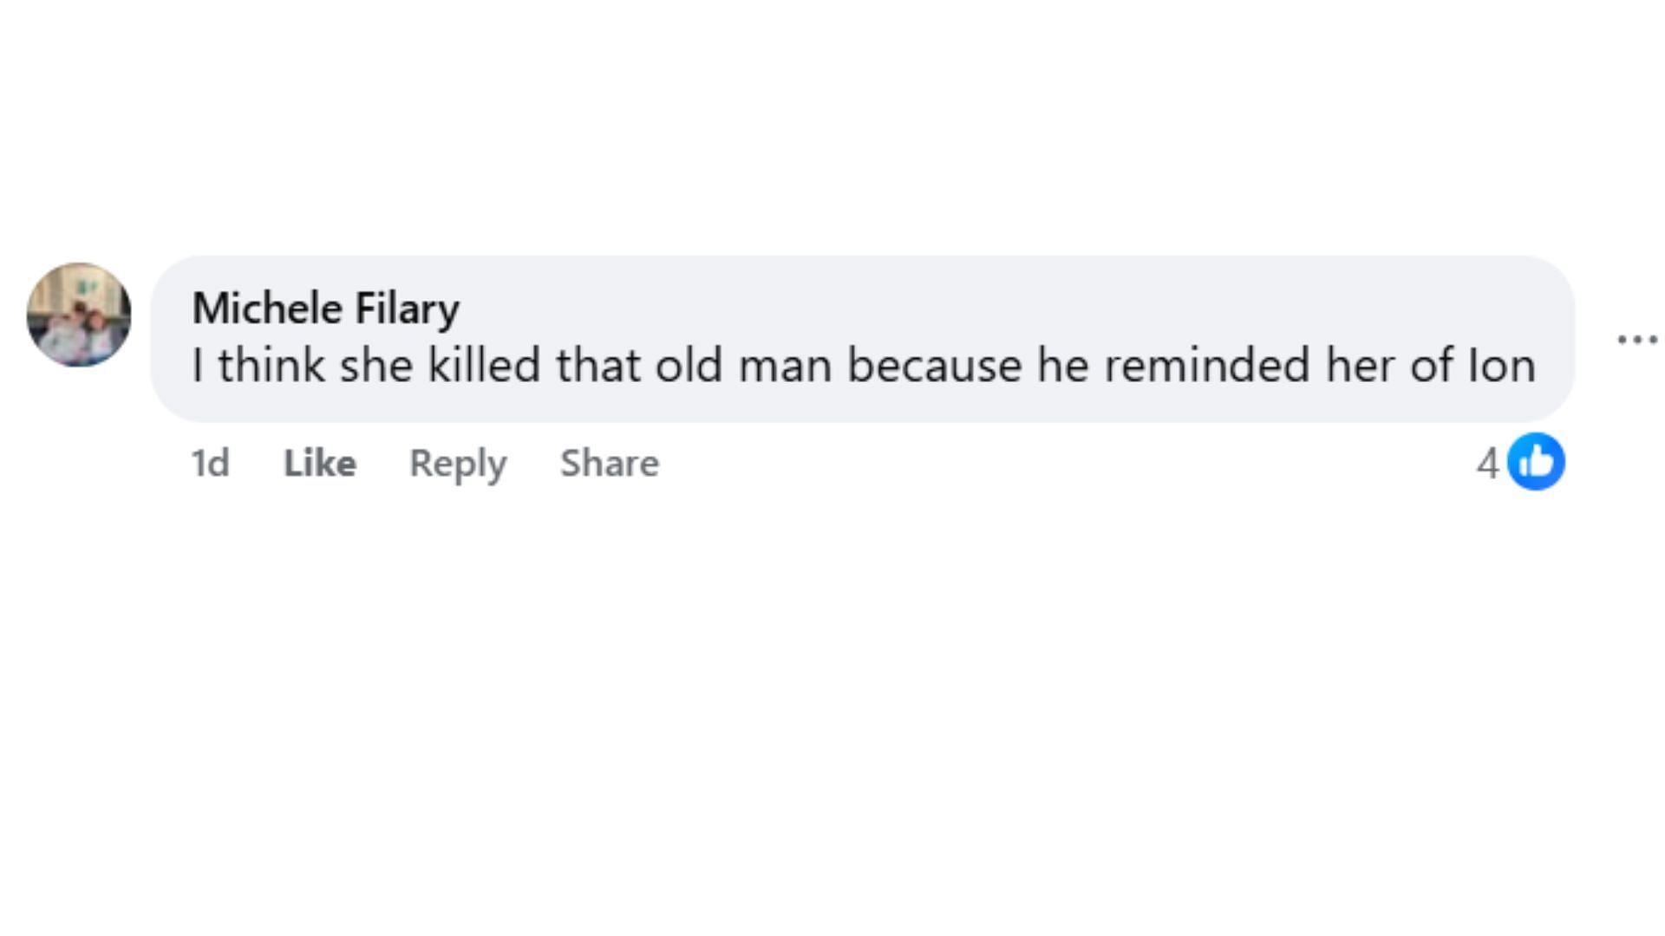1665x936 pixels.
Task: Share this comment
Action: [x=609, y=464]
